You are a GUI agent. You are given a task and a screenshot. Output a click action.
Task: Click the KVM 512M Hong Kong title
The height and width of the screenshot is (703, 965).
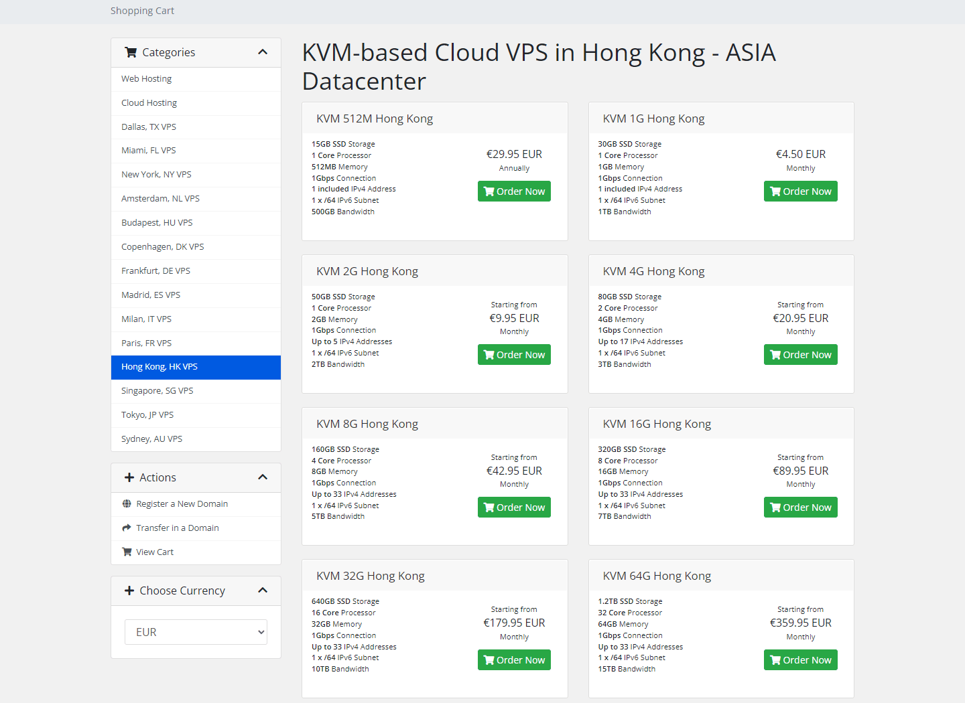pos(375,119)
